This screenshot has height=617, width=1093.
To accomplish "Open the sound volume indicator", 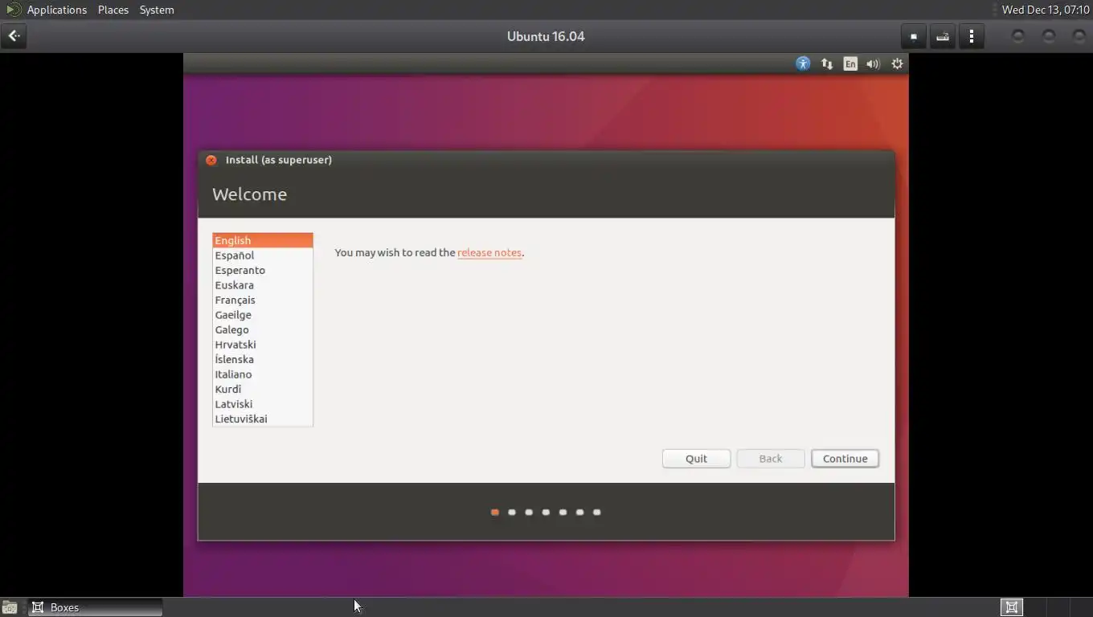I will point(874,63).
